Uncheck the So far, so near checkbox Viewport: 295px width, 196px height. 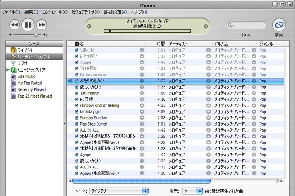[77, 75]
